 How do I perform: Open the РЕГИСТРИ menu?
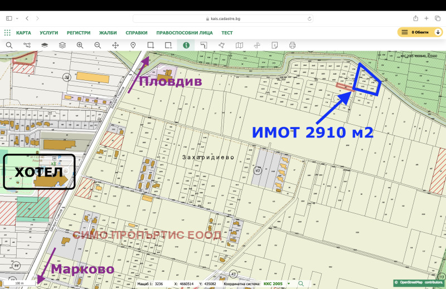pyautogui.click(x=79, y=33)
